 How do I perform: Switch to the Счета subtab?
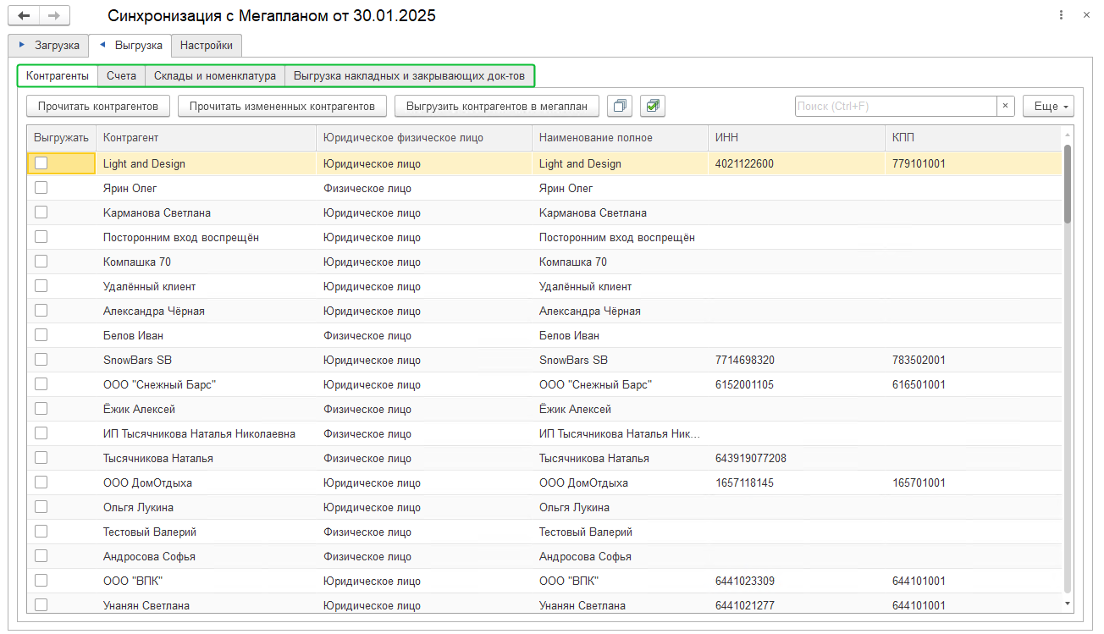(x=121, y=75)
